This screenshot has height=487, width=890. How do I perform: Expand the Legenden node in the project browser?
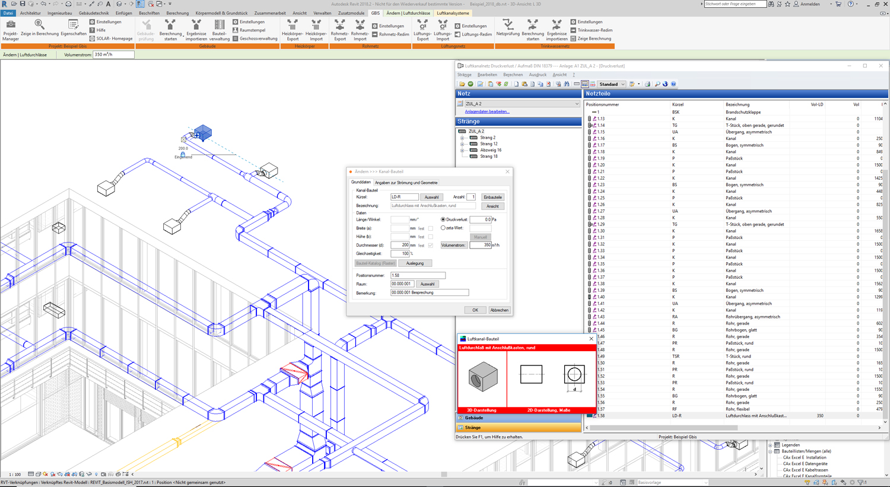[x=771, y=445]
